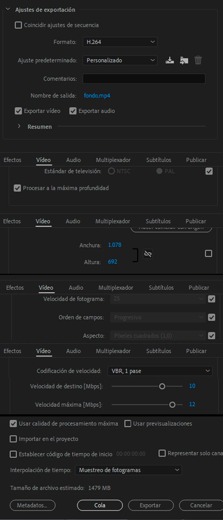223x520 pixels.
Task: Open the Aspecto Píxeles cuadrados dropdown
Action: (158, 336)
